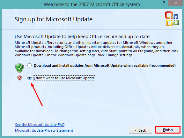Go to the previous step with Back
Viewport: 184px width, 138px height.
(x=140, y=130)
